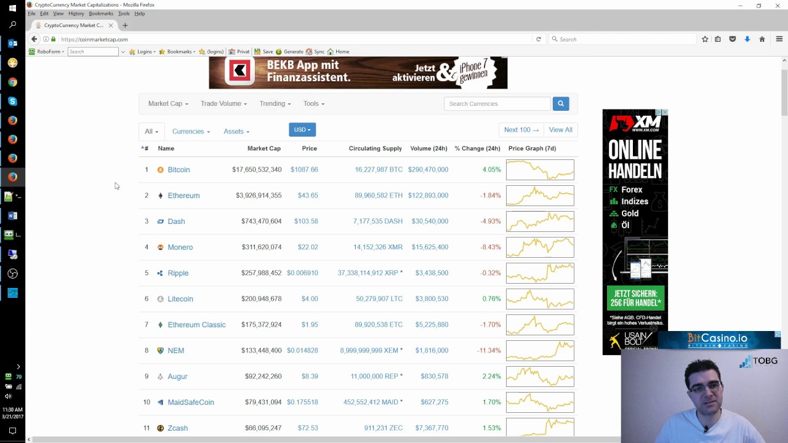Open a new tab with plus icon
Viewport: 788px width, 443px height.
(125, 25)
